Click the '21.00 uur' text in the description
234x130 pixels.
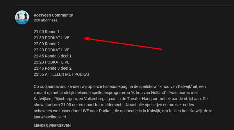69,105
